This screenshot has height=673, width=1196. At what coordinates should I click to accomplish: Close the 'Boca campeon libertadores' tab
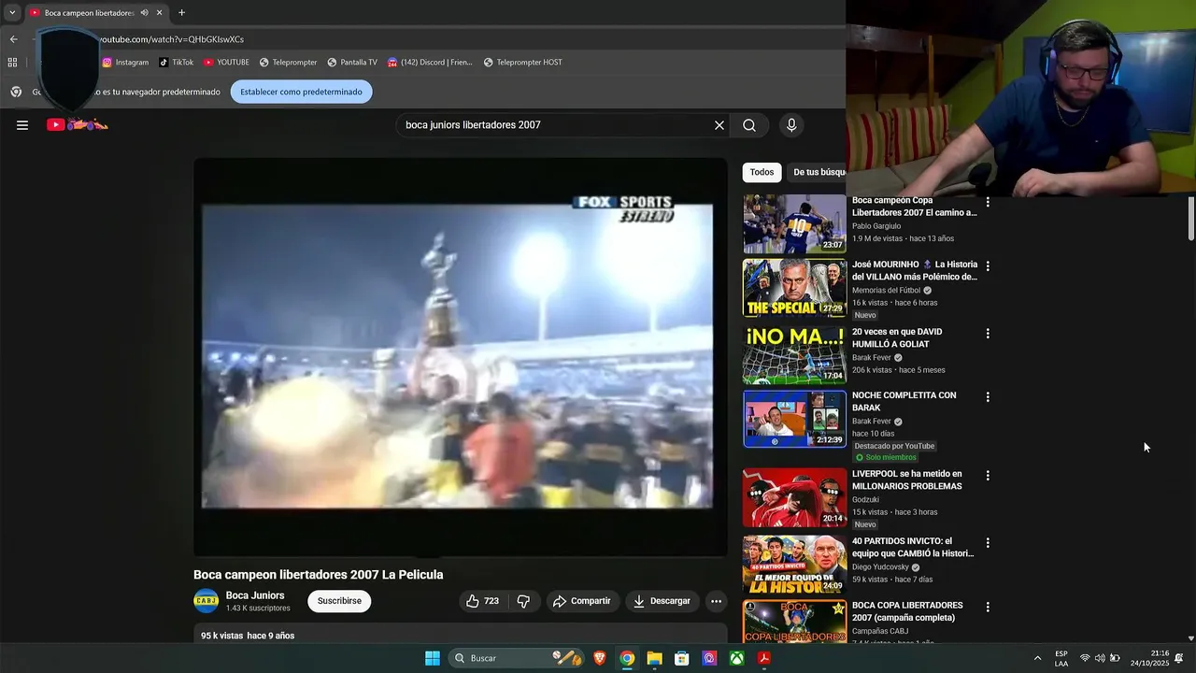tap(160, 13)
